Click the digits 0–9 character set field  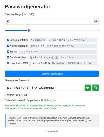[x=58, y=52]
